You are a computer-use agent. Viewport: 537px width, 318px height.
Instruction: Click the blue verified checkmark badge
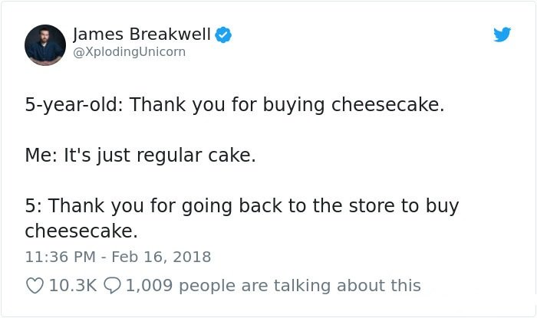[223, 34]
